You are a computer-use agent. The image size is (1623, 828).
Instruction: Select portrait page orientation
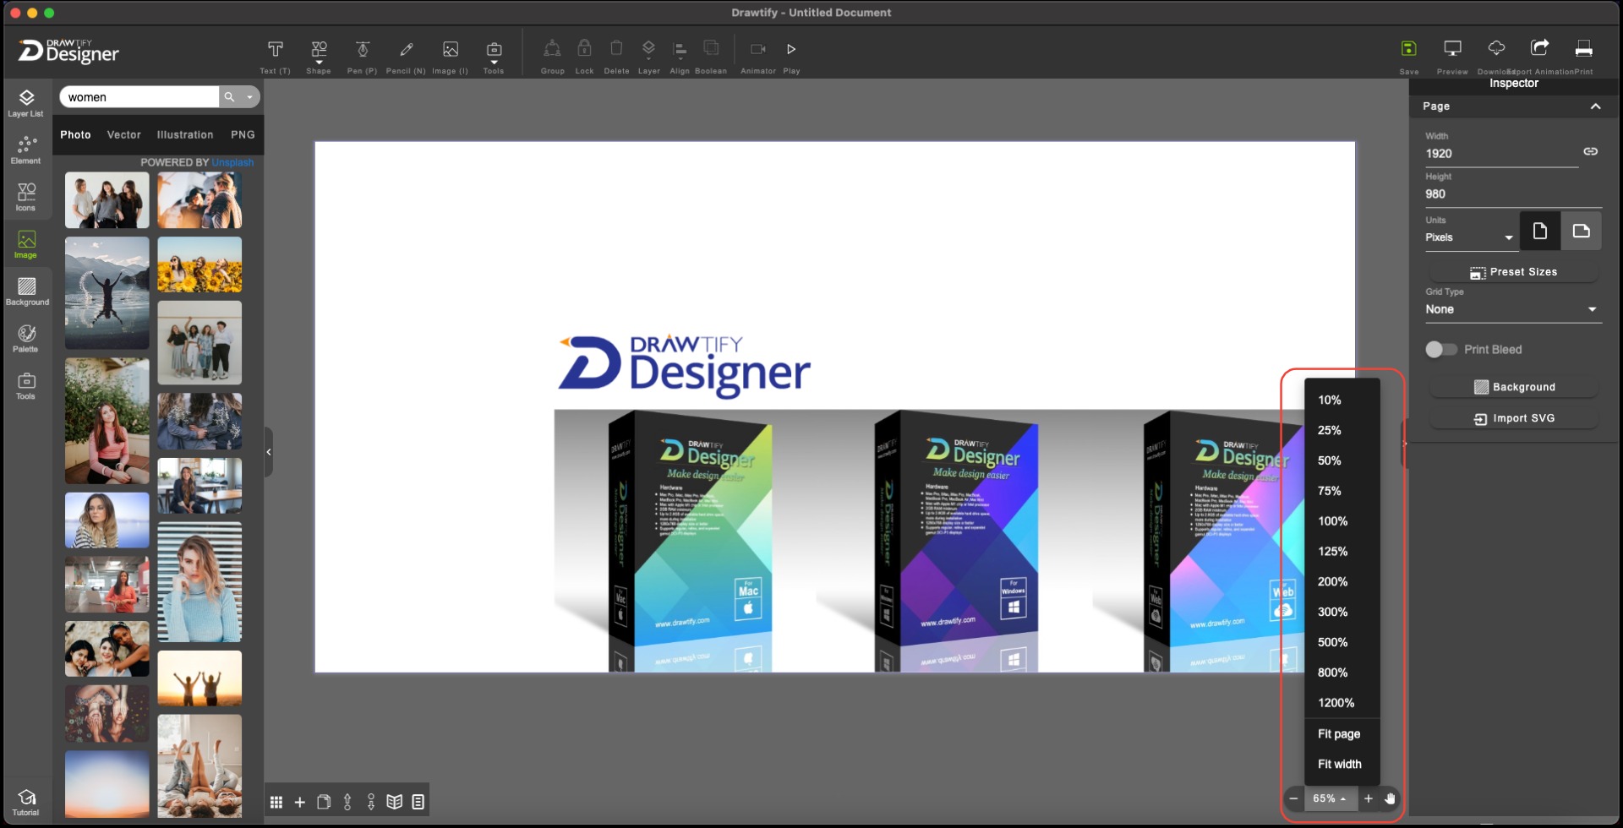pyautogui.click(x=1540, y=231)
